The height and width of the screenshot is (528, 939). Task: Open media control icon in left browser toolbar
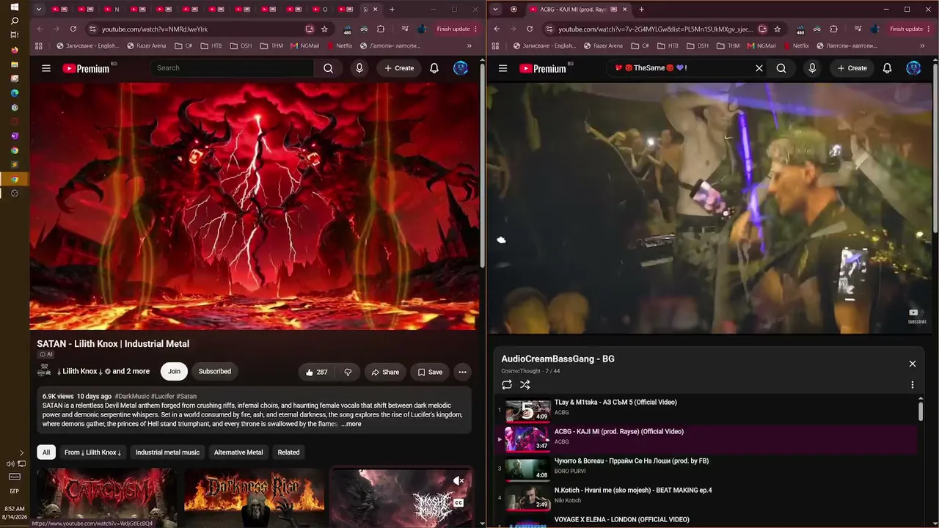[405, 29]
